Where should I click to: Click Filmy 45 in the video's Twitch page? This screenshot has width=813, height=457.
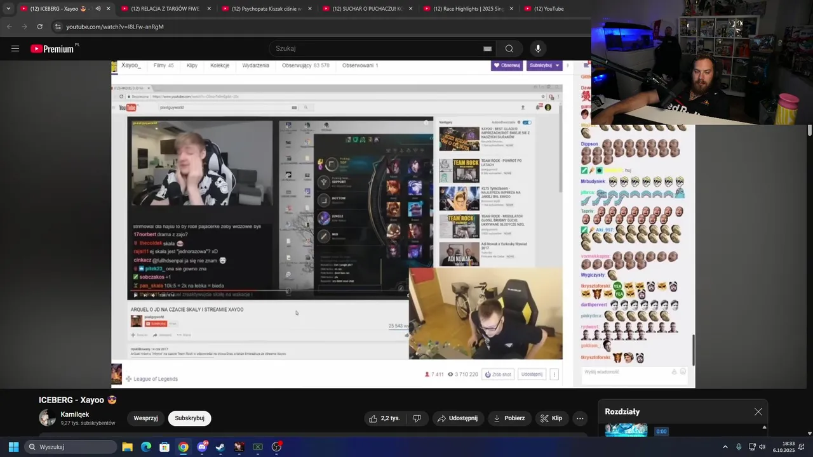point(163,65)
